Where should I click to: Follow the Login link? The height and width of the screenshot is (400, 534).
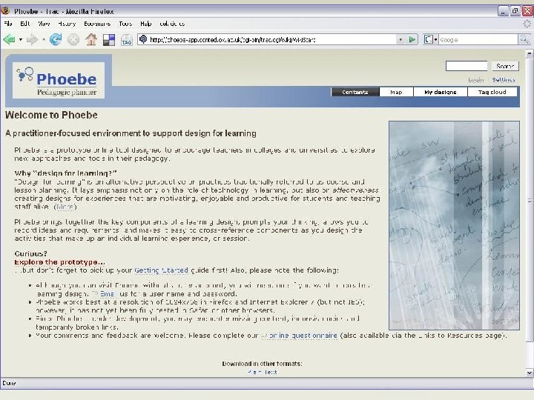(475, 79)
